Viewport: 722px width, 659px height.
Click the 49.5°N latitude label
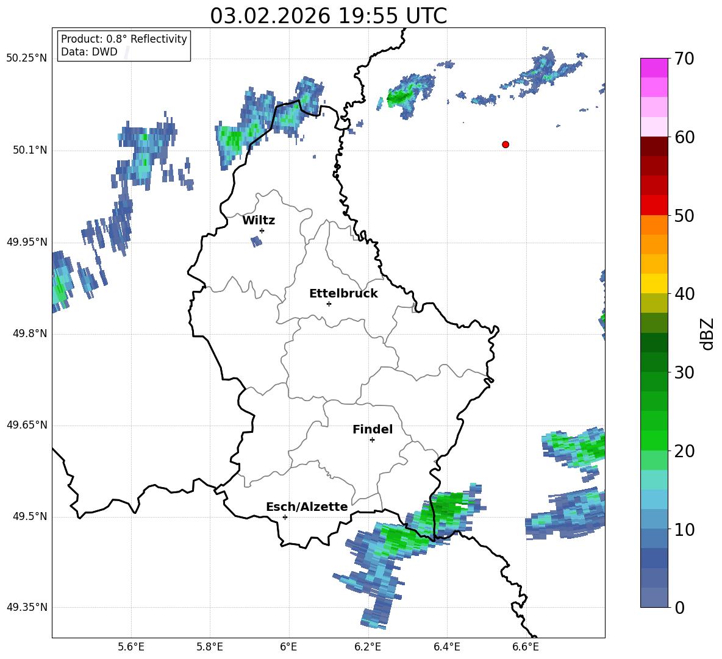pos(30,516)
